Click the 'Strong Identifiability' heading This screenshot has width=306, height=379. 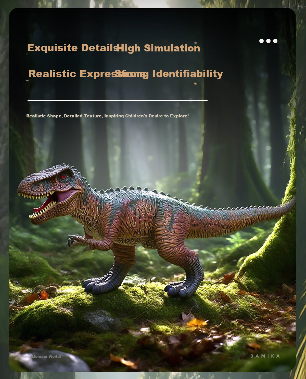(169, 74)
